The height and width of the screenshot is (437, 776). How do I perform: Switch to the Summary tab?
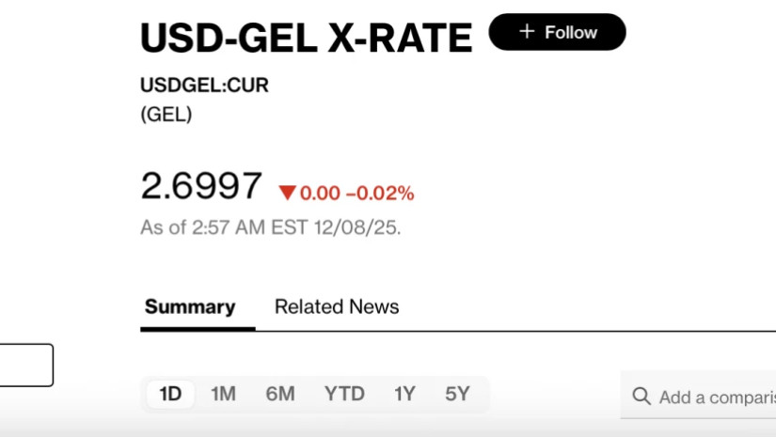click(x=190, y=307)
